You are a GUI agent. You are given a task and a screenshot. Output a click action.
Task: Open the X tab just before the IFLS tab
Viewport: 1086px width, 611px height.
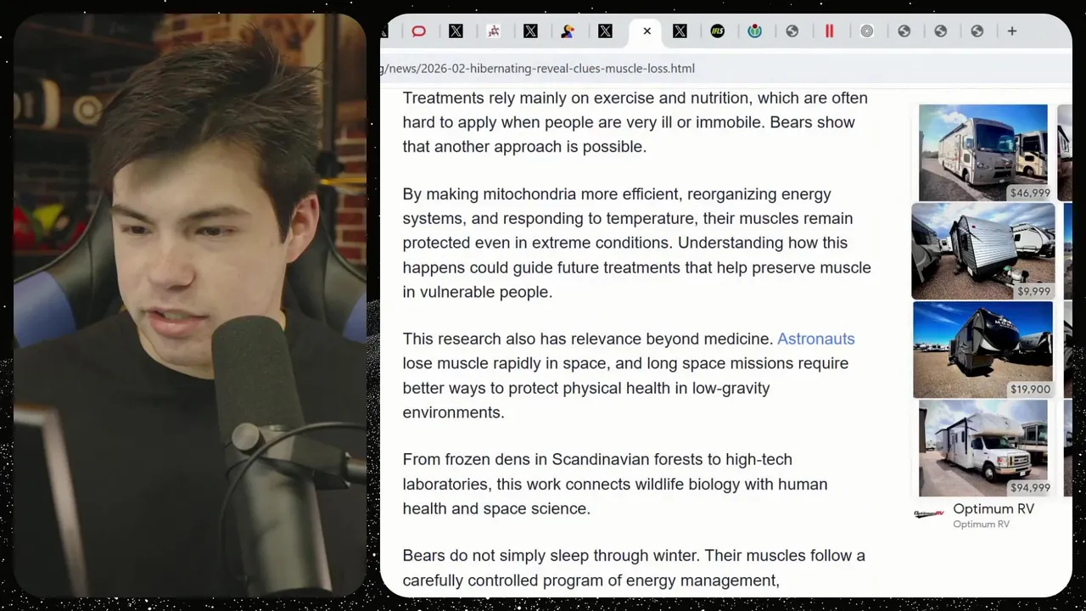click(x=680, y=31)
